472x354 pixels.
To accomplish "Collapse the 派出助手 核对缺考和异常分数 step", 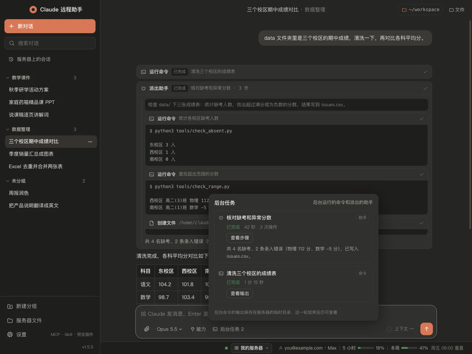I will 284,88.
